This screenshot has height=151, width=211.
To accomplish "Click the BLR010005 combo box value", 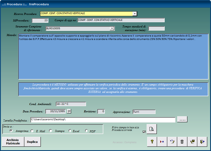I will tap(78, 29).
